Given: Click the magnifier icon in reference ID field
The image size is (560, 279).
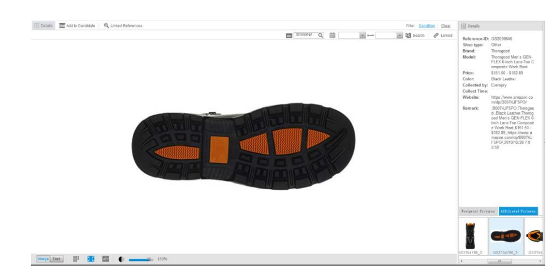Looking at the screenshot, I should pyautogui.click(x=320, y=36).
